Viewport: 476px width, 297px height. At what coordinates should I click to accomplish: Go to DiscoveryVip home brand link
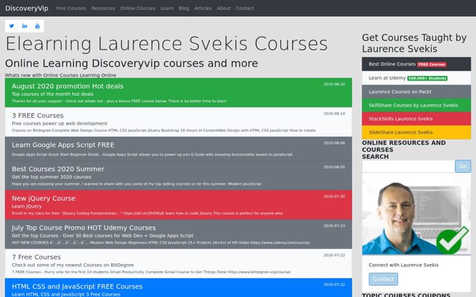click(x=26, y=8)
